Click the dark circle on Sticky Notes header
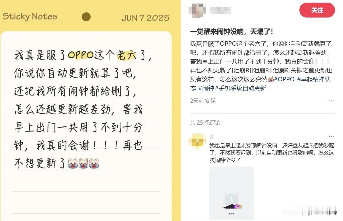 click(86, 17)
